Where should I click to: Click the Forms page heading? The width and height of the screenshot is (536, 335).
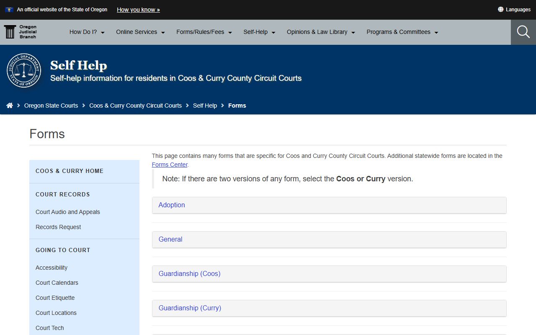[x=47, y=134]
